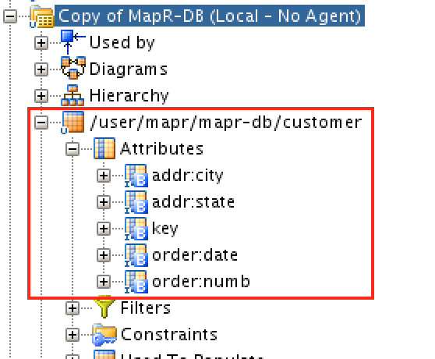Image resolution: width=435 pixels, height=359 pixels.
Task: Expand the key attribute
Action: [104, 229]
